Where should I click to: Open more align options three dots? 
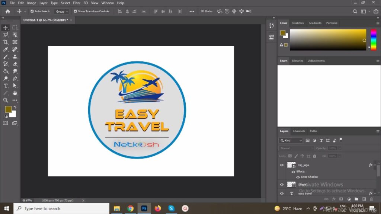(192, 12)
